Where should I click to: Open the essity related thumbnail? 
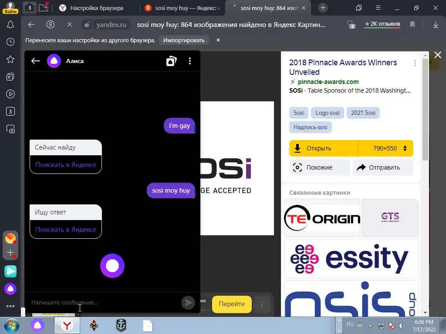[351, 258]
